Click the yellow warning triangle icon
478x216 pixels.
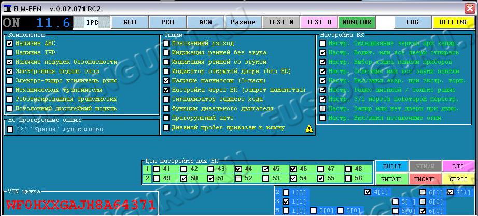click(310, 128)
